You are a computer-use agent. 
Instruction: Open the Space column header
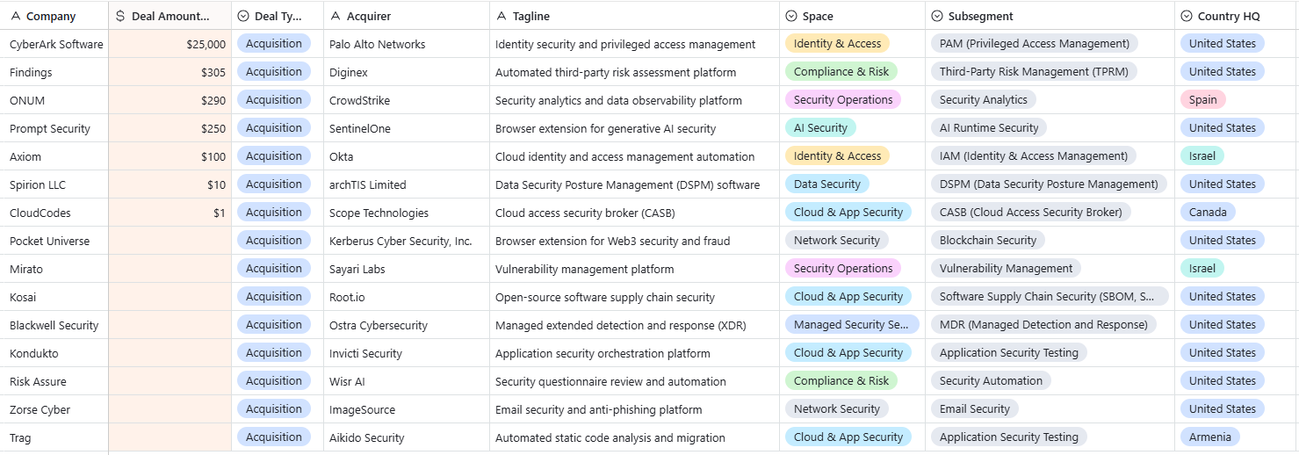pos(852,16)
